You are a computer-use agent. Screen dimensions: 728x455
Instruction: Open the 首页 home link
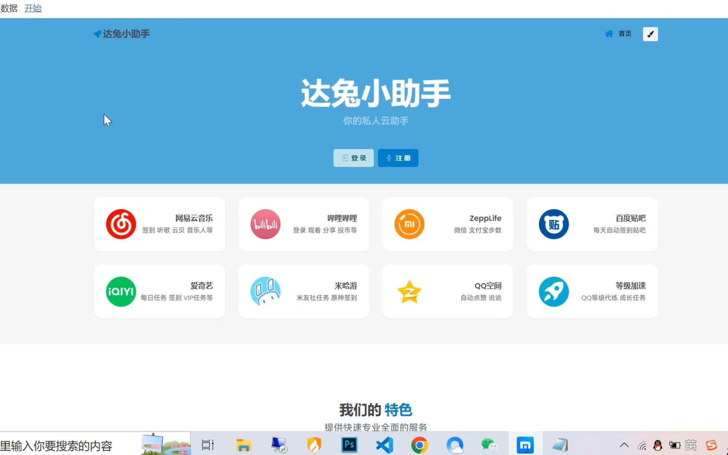point(625,34)
